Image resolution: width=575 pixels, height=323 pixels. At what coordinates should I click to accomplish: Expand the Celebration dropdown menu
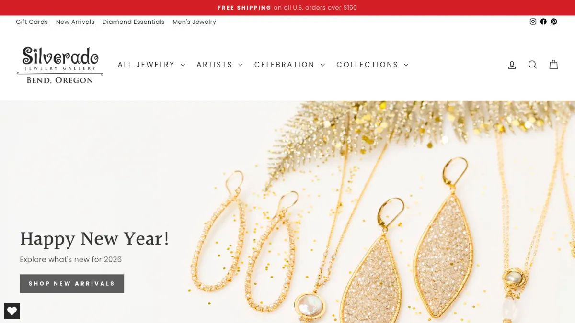point(289,65)
